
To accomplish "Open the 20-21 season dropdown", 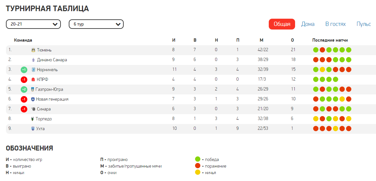I will pyautogui.click(x=33, y=24).
